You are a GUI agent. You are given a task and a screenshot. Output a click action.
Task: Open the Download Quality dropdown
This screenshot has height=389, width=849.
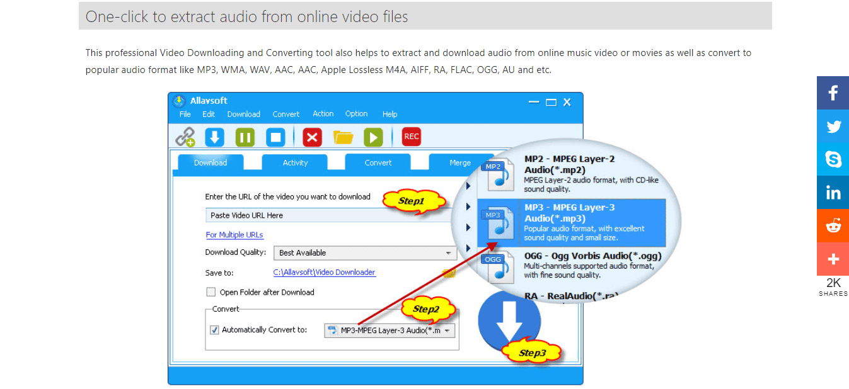366,253
